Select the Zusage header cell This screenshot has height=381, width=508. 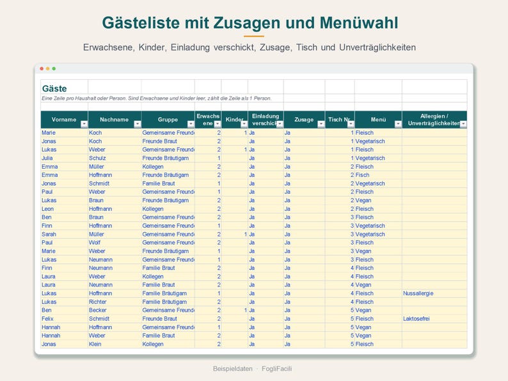point(304,120)
